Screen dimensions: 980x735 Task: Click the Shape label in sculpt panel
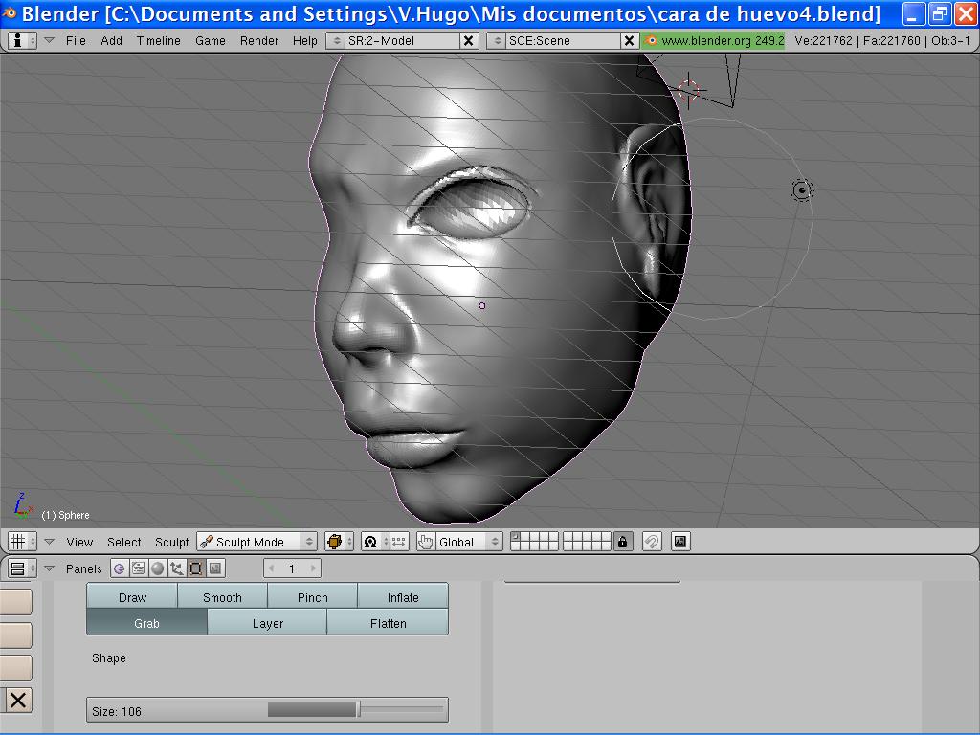click(x=109, y=658)
